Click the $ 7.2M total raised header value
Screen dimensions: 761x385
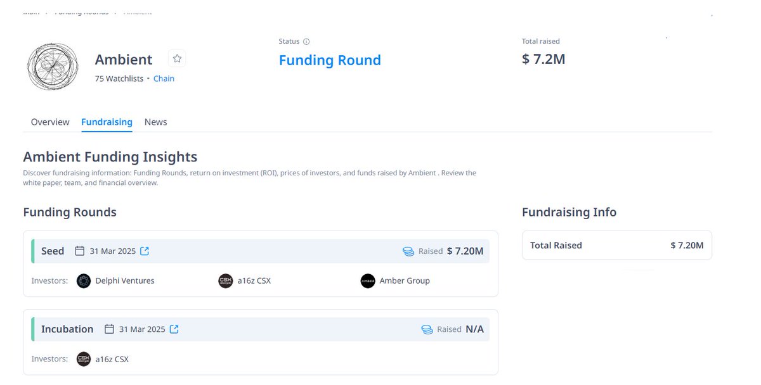click(543, 60)
